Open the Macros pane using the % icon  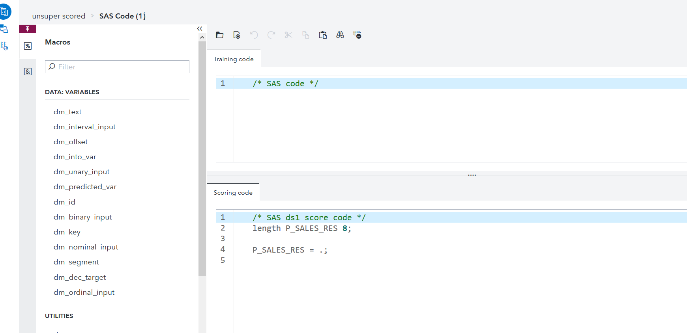coord(28,46)
